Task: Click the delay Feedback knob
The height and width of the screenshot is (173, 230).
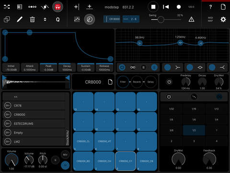Action: 209,159
